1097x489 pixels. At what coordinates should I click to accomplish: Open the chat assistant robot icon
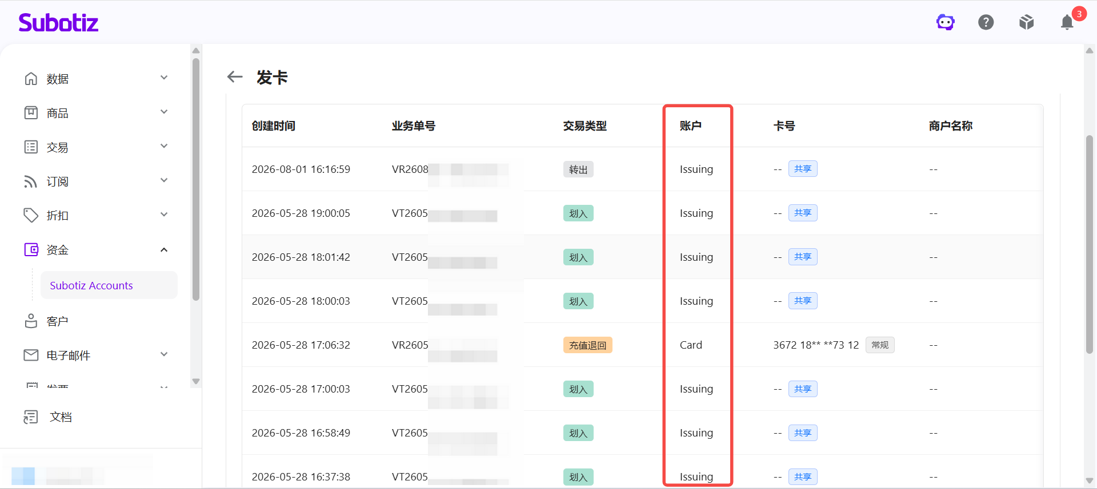(x=946, y=22)
